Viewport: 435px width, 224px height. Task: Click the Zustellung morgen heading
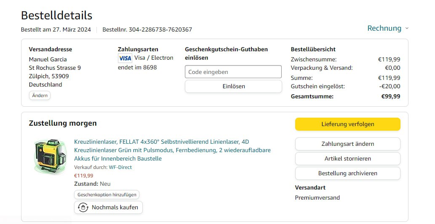click(x=63, y=123)
